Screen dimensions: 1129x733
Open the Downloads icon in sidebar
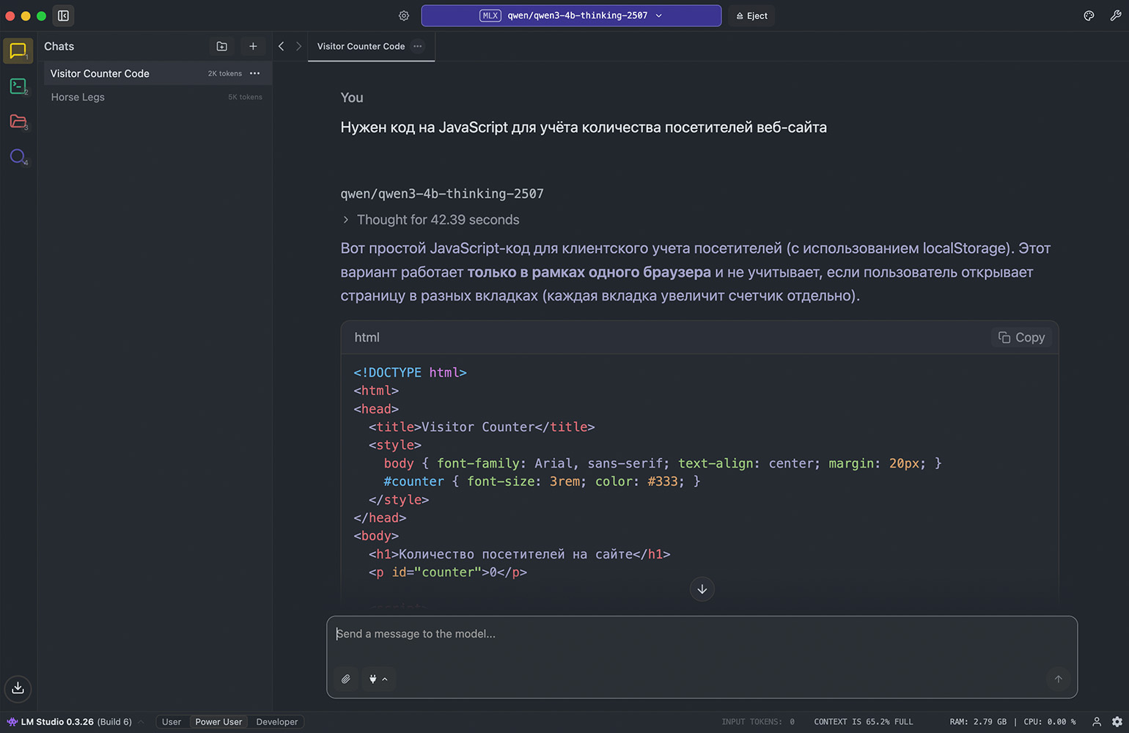tap(18, 688)
